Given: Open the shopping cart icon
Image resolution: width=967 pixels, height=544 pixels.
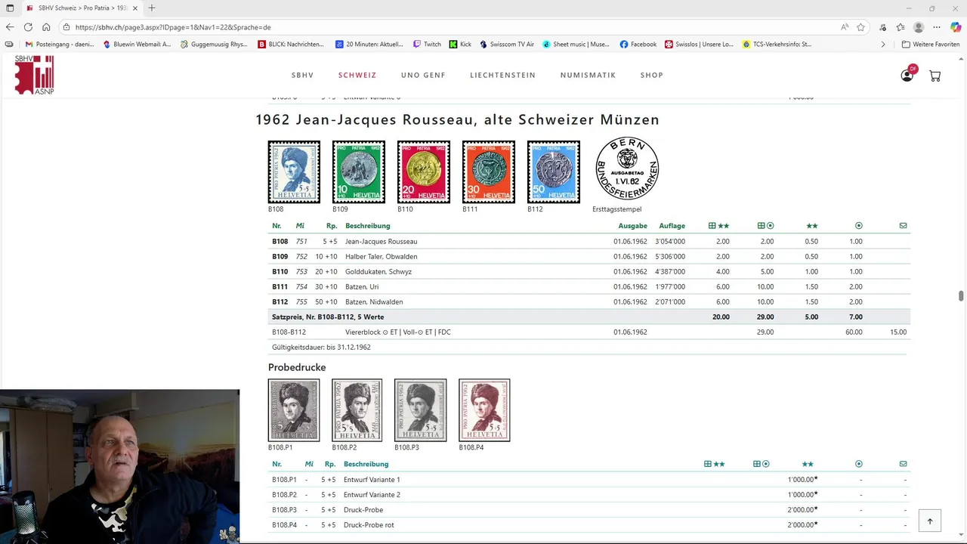Looking at the screenshot, I should pyautogui.click(x=935, y=76).
